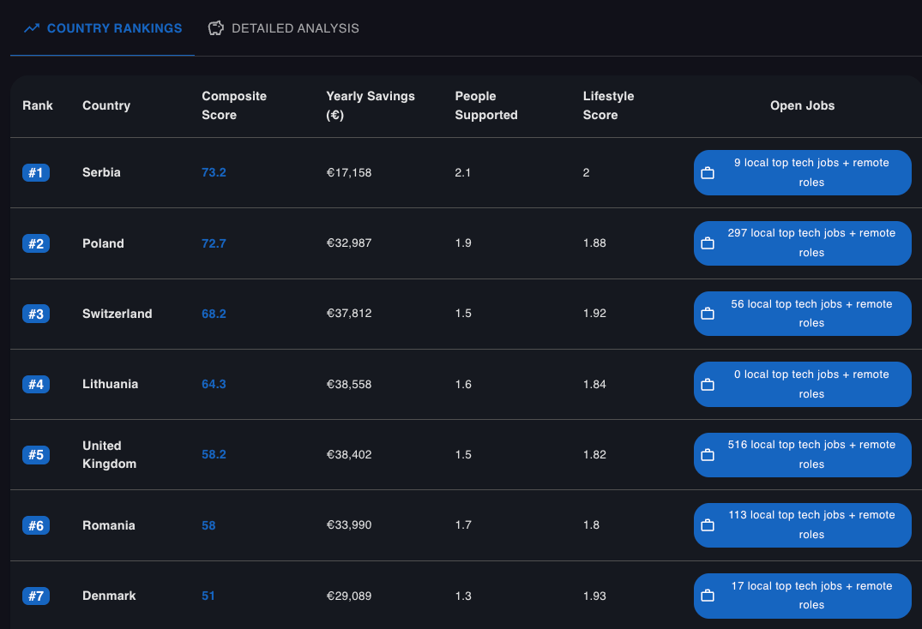Click the Lifestyle Score column header
922x629 pixels.
[609, 105]
